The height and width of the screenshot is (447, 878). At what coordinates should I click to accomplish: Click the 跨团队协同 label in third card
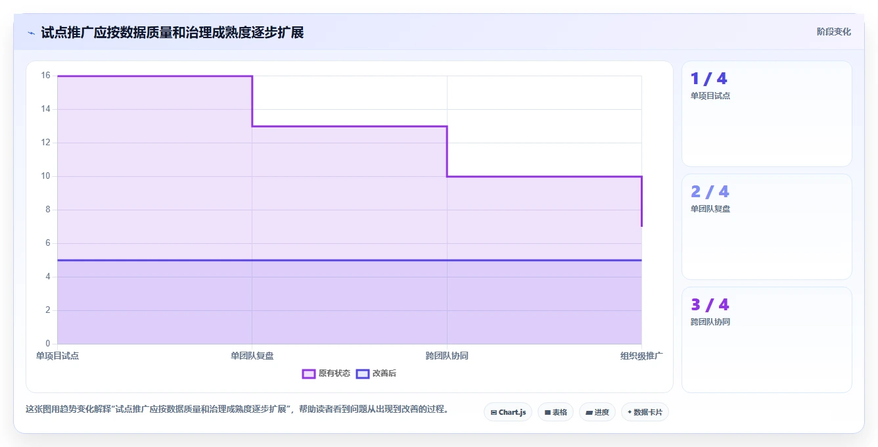pos(710,322)
